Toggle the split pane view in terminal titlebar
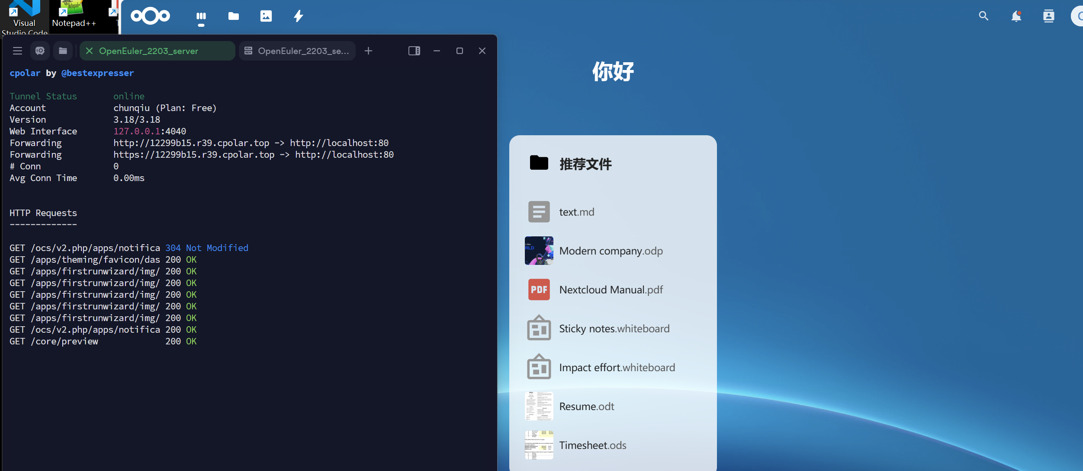The width and height of the screenshot is (1083, 471). (414, 51)
